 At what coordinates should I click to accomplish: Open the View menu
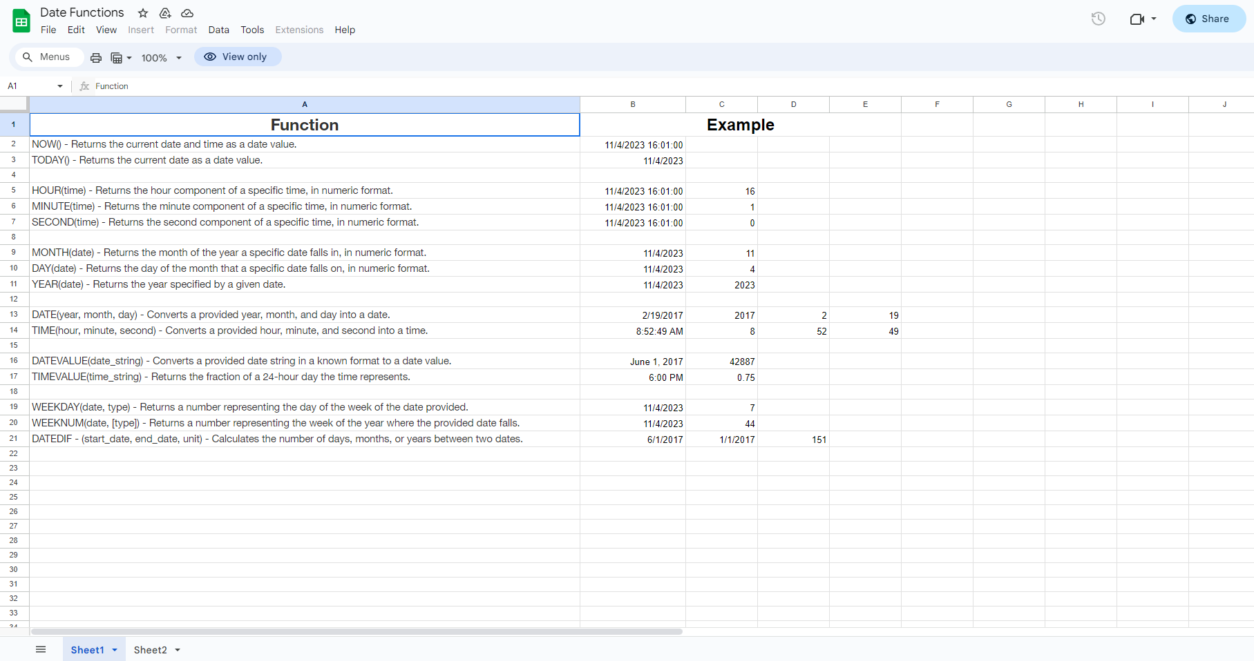point(106,30)
